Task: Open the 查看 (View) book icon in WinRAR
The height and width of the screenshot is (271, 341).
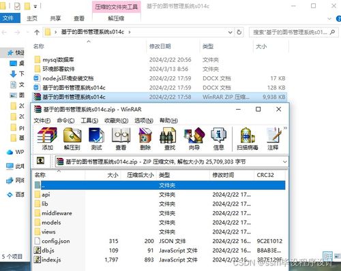Action: pyautogui.click(x=121, y=139)
